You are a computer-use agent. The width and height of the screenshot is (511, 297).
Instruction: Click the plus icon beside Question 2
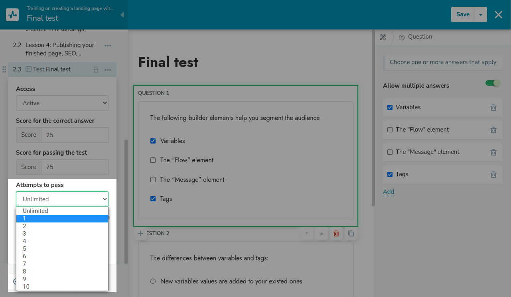(x=140, y=234)
